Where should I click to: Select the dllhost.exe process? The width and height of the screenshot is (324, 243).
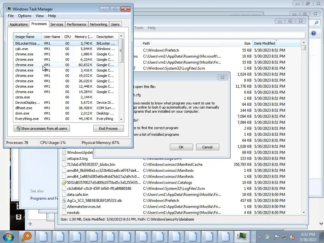(66, 108)
